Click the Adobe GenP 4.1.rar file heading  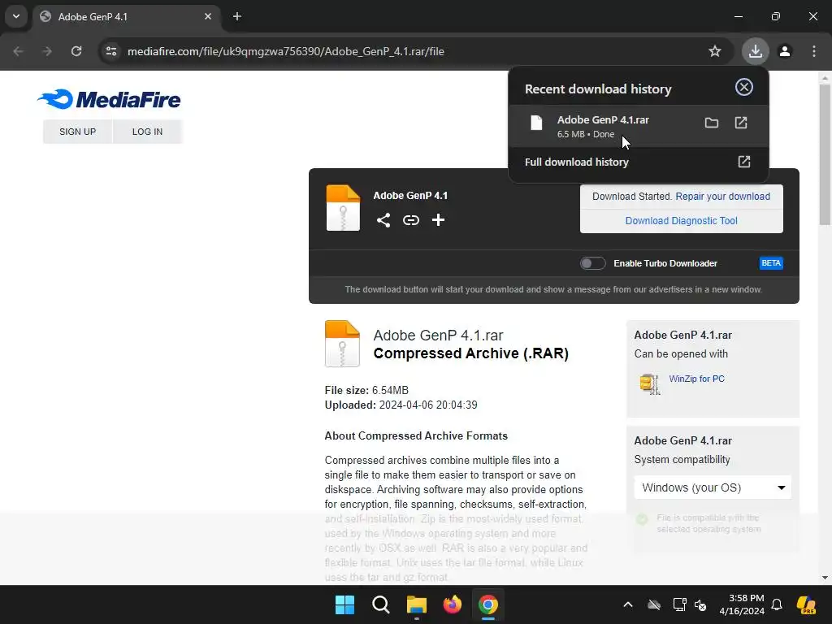438,336
